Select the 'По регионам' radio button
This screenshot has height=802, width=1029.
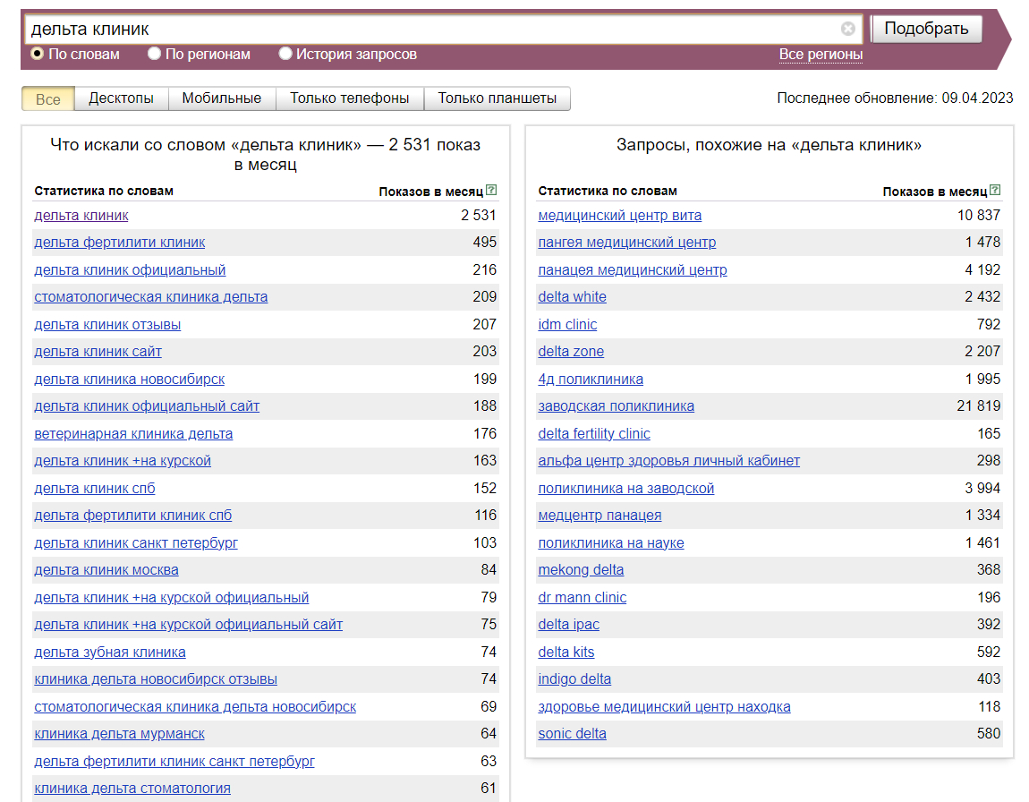coord(154,54)
